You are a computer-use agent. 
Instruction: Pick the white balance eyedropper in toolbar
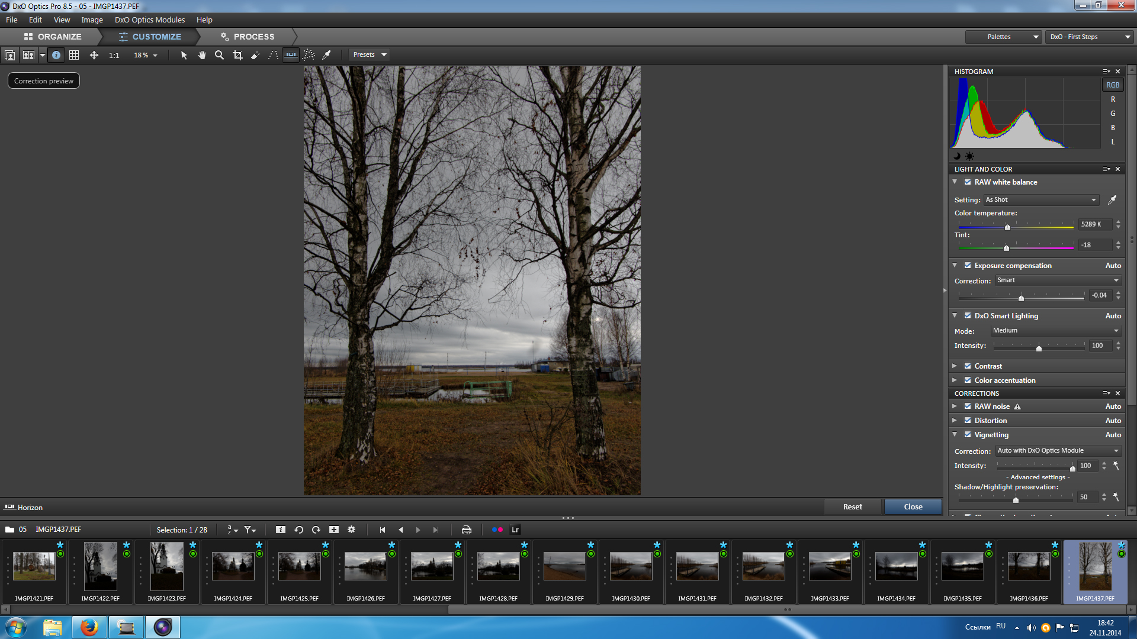(x=326, y=55)
